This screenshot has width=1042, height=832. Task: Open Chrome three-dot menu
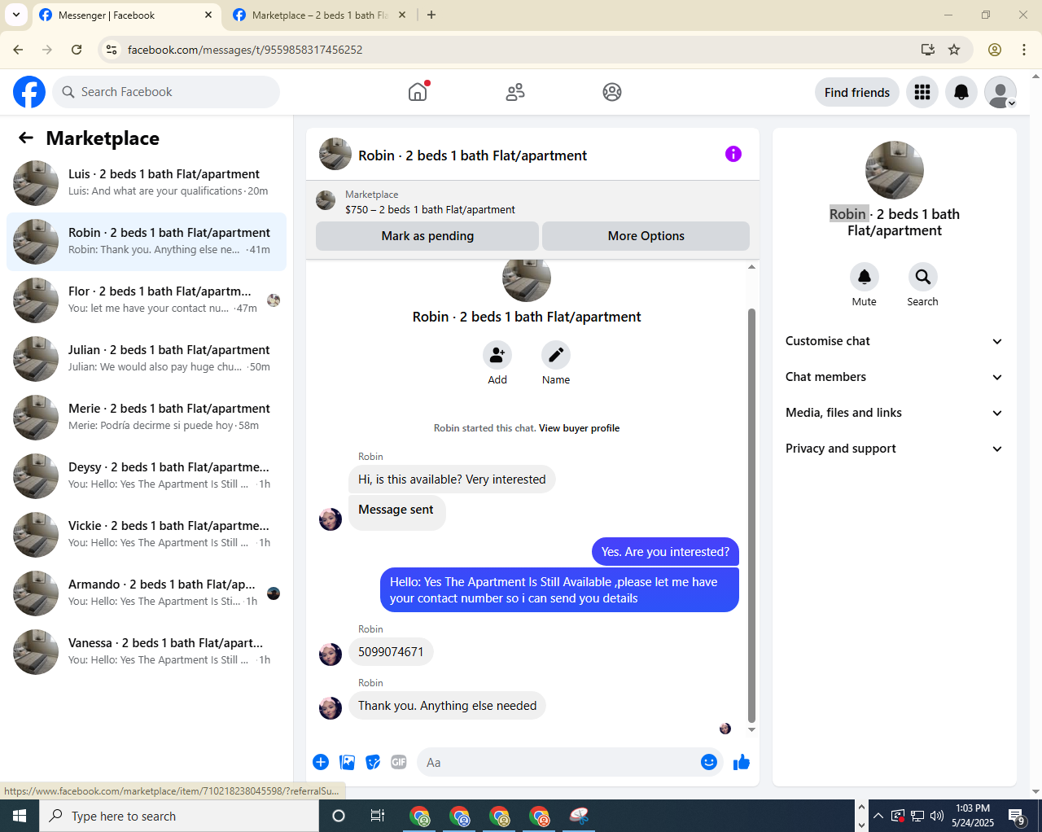pos(1024,50)
